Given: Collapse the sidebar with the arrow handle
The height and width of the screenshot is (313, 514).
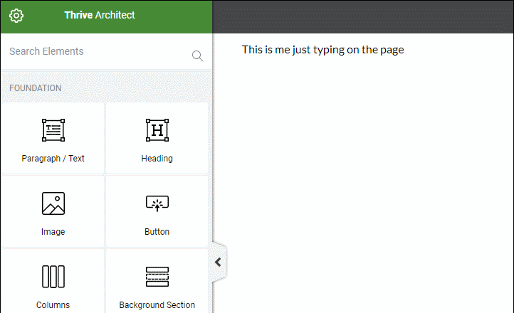Looking at the screenshot, I should [x=219, y=262].
